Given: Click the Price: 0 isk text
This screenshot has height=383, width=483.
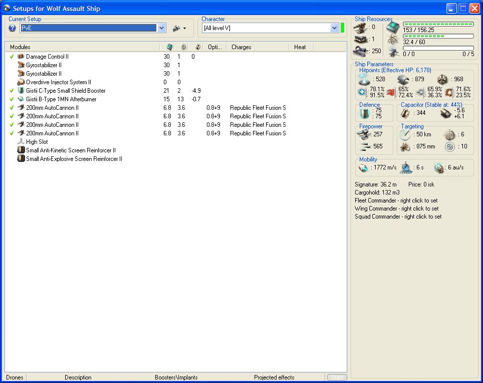Looking at the screenshot, I should click(x=421, y=184).
